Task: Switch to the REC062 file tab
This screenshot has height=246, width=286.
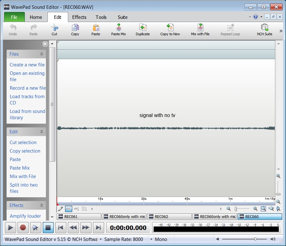Action: pyautogui.click(x=169, y=216)
